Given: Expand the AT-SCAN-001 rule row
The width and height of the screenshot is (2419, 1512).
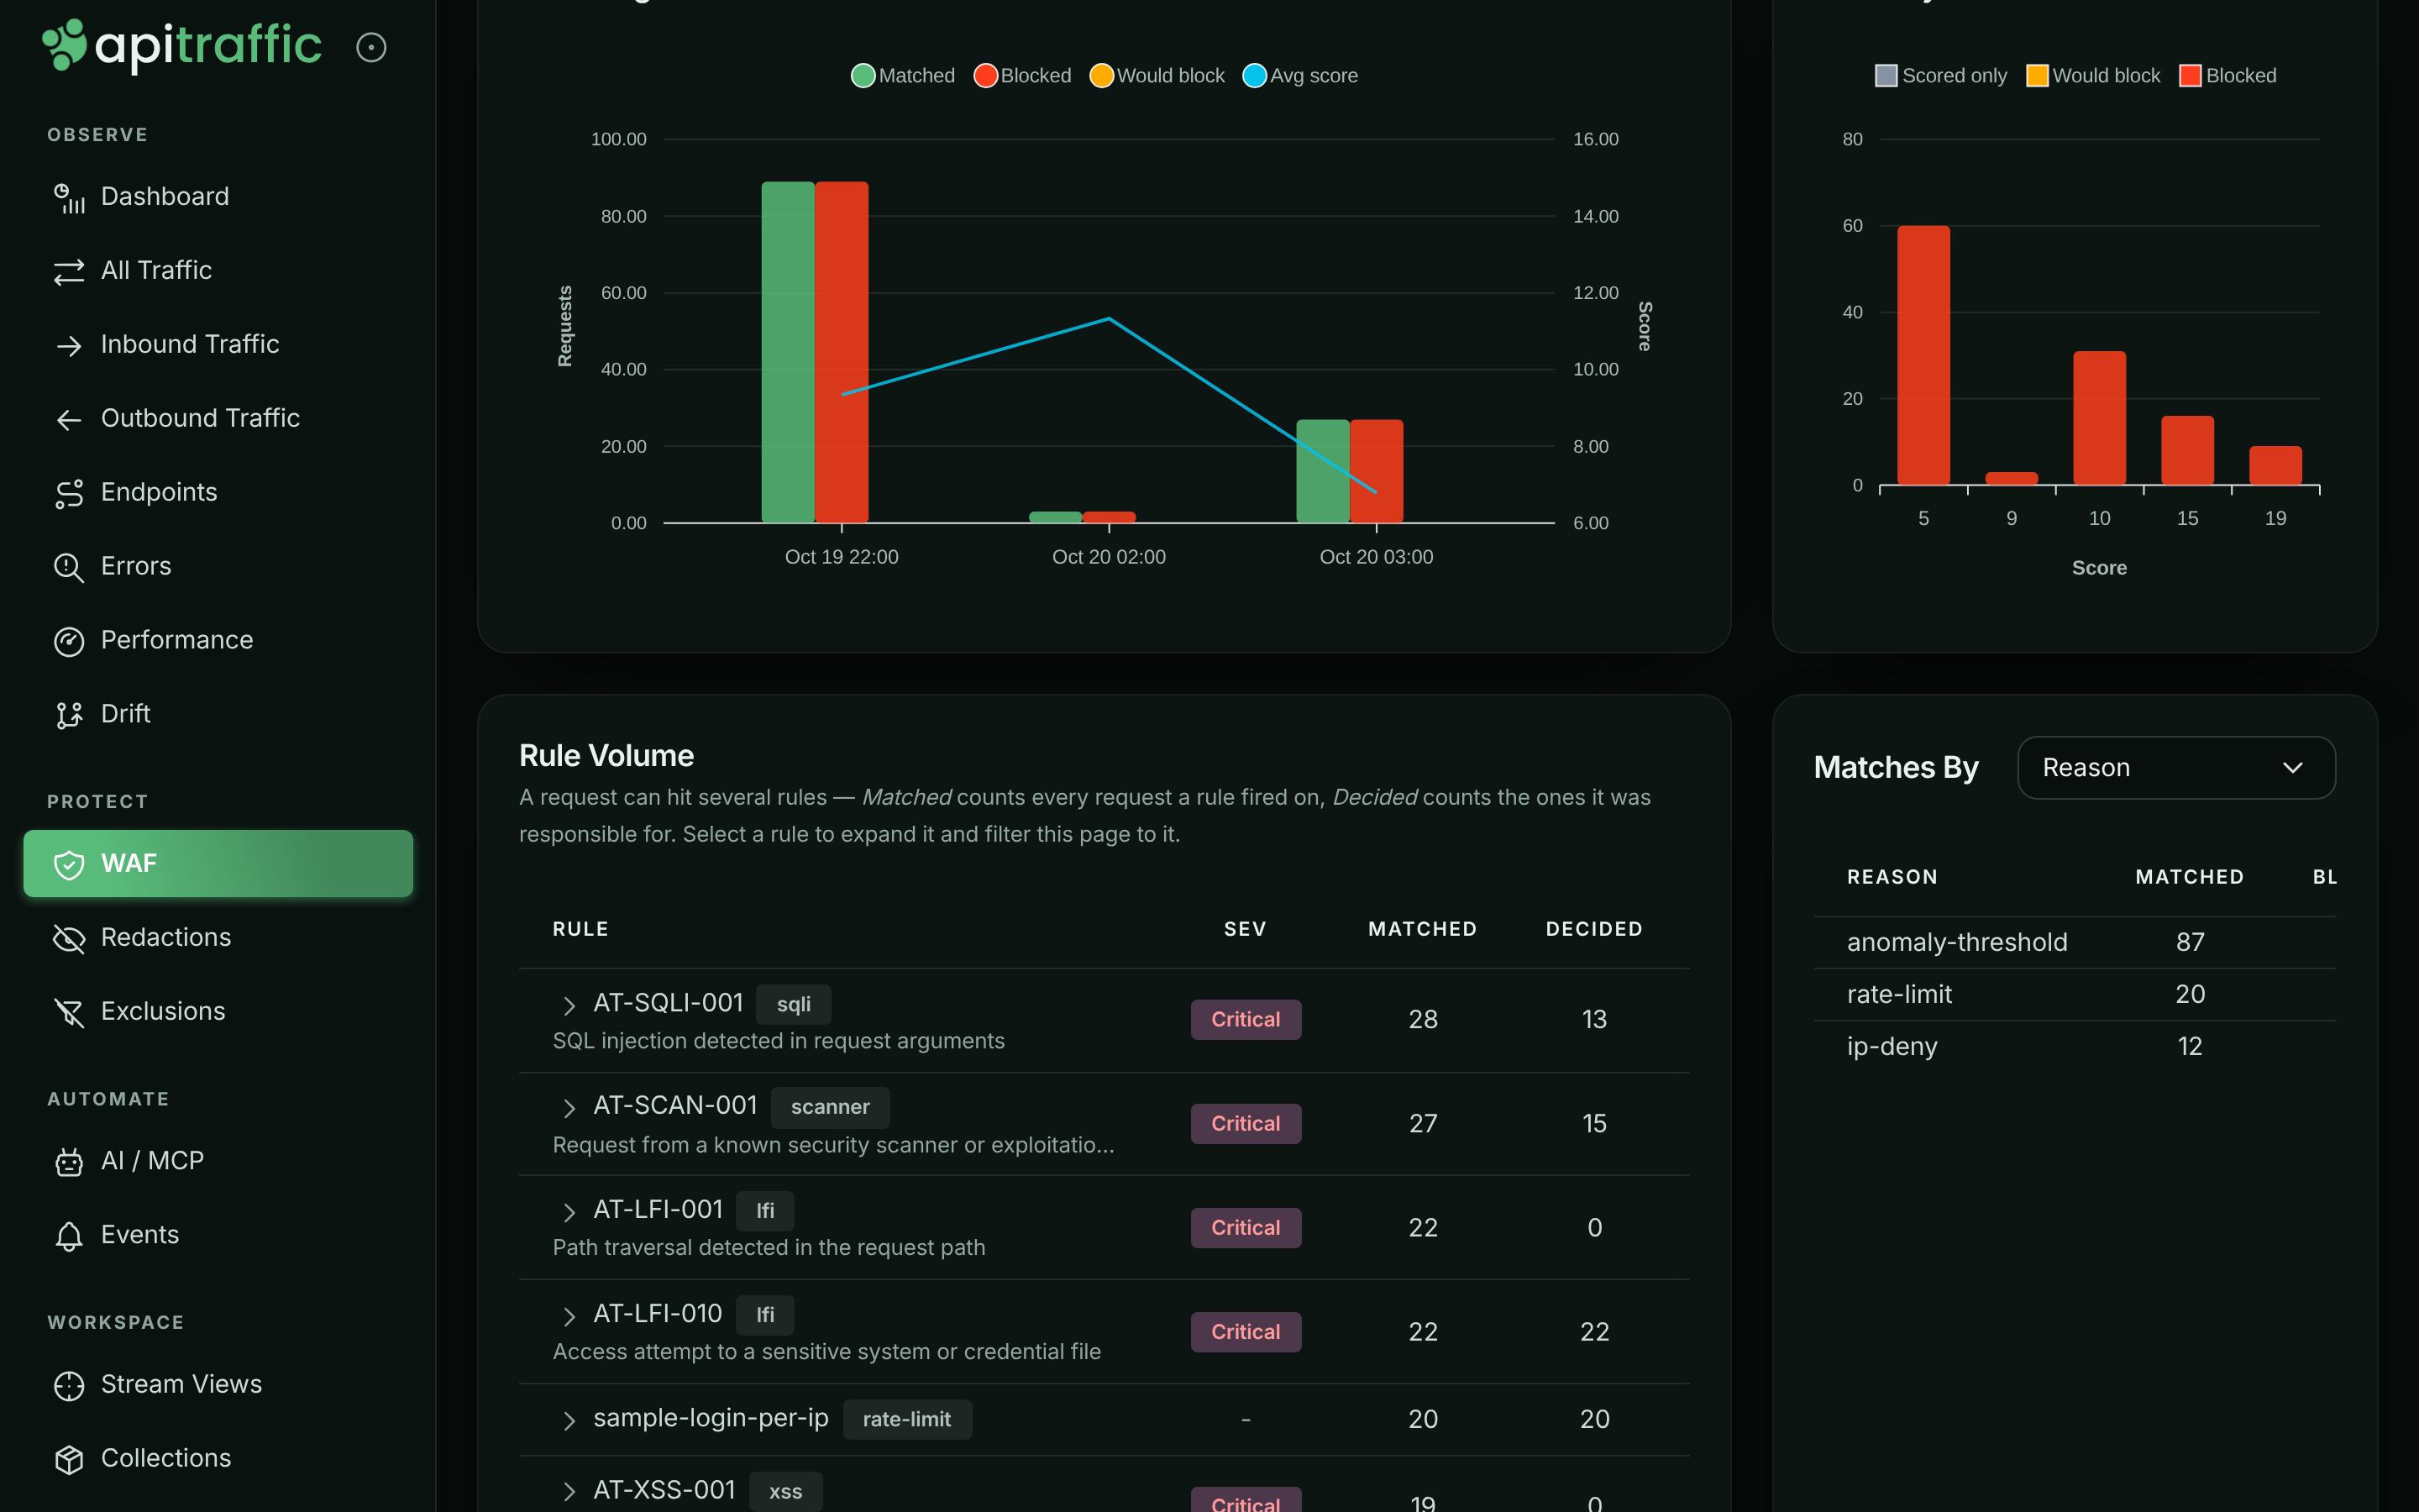Looking at the screenshot, I should pyautogui.click(x=569, y=1107).
